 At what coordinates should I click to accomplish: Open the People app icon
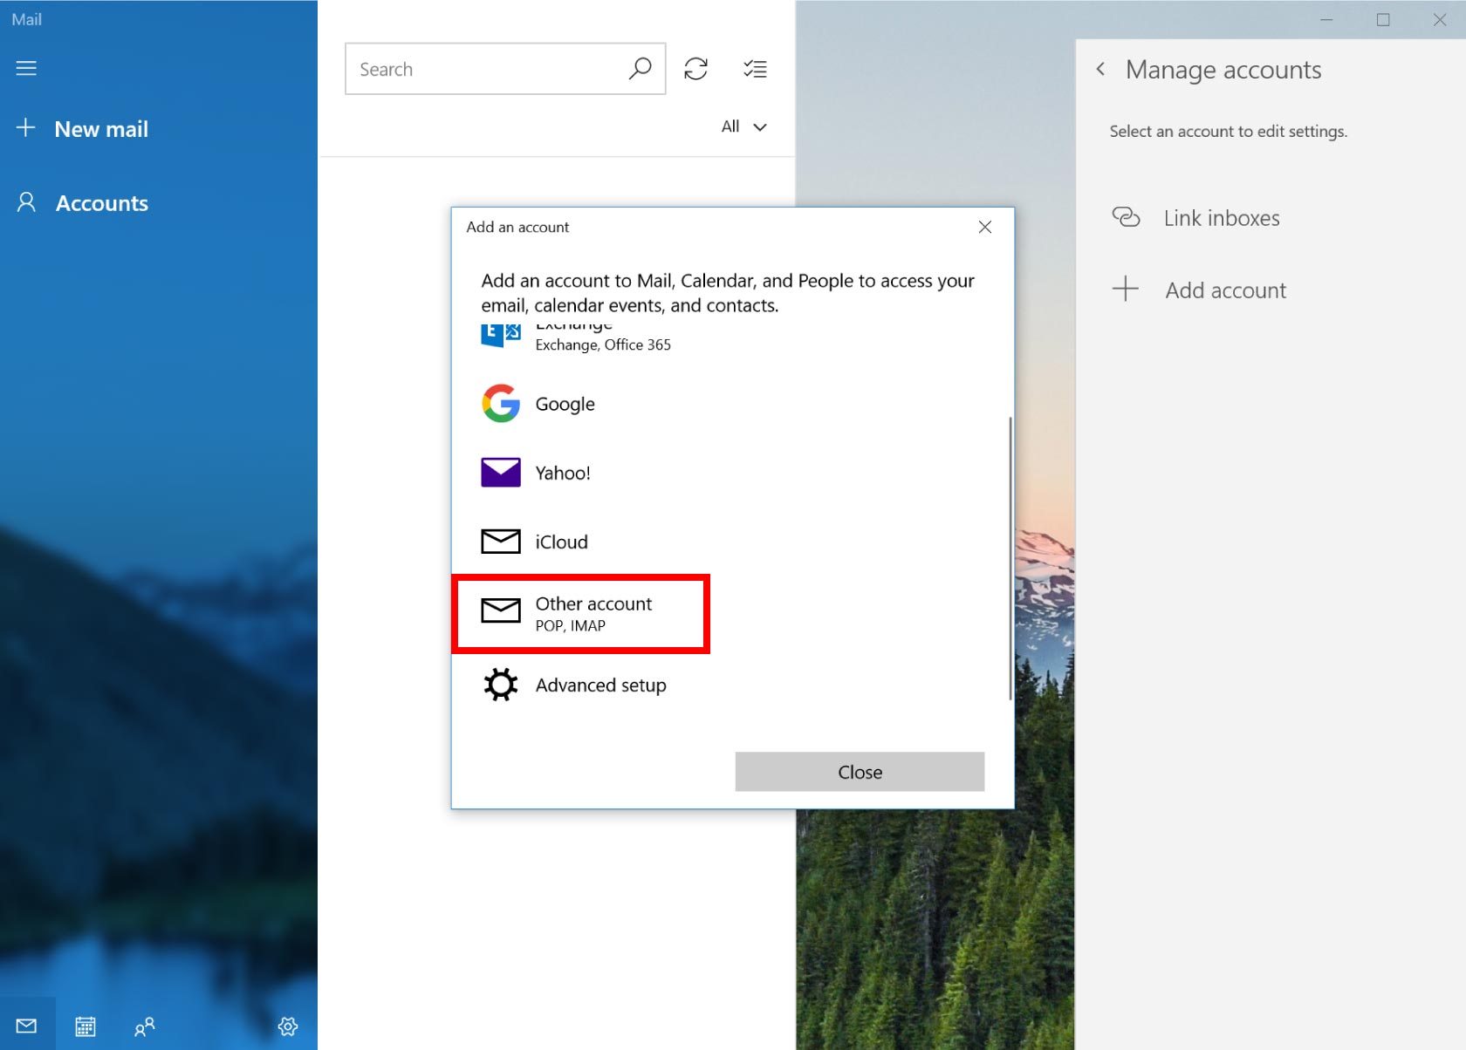pos(144,1026)
